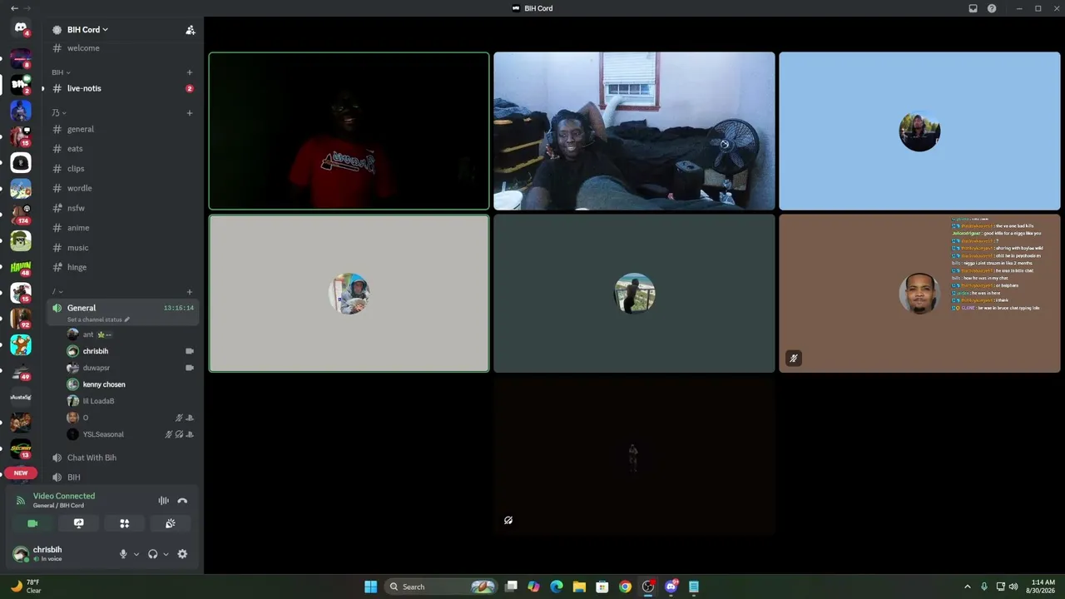This screenshot has width=1065, height=599.
Task: Add a channel to the / category
Action: [x=190, y=291]
